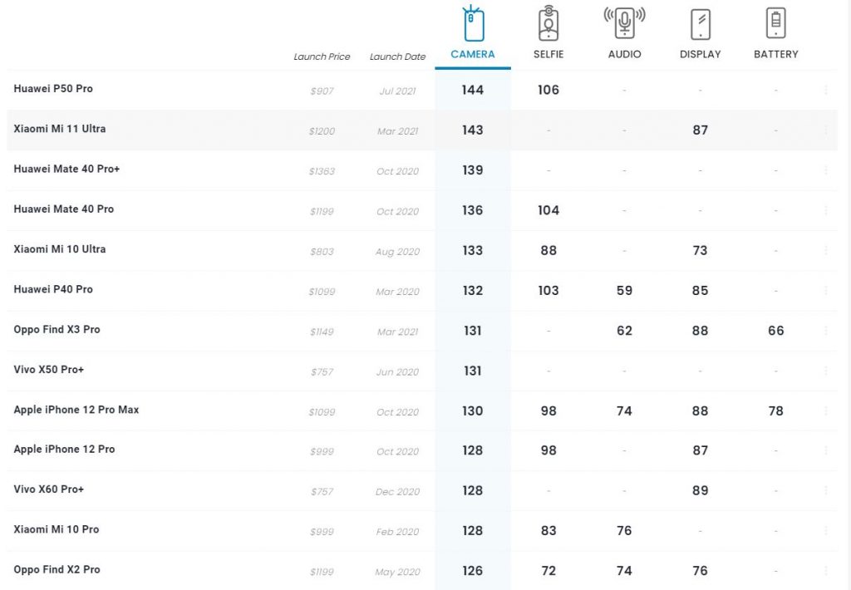Click launch price $1363 of Huawei Mate 40 Pro+

click(x=322, y=171)
